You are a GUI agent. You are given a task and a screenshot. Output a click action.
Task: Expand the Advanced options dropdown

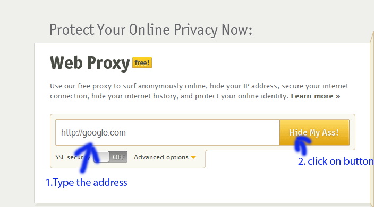point(165,157)
